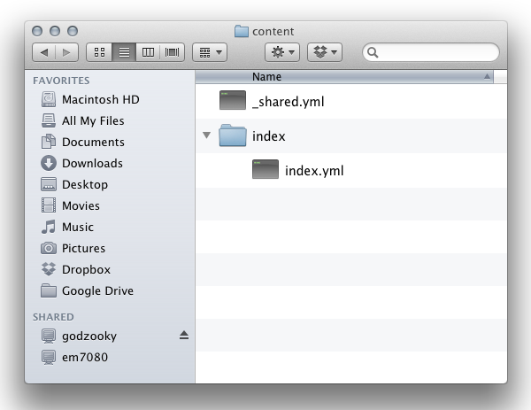This screenshot has height=410, width=531.
Task: Click the FAVORITES section header
Action: [x=61, y=81]
